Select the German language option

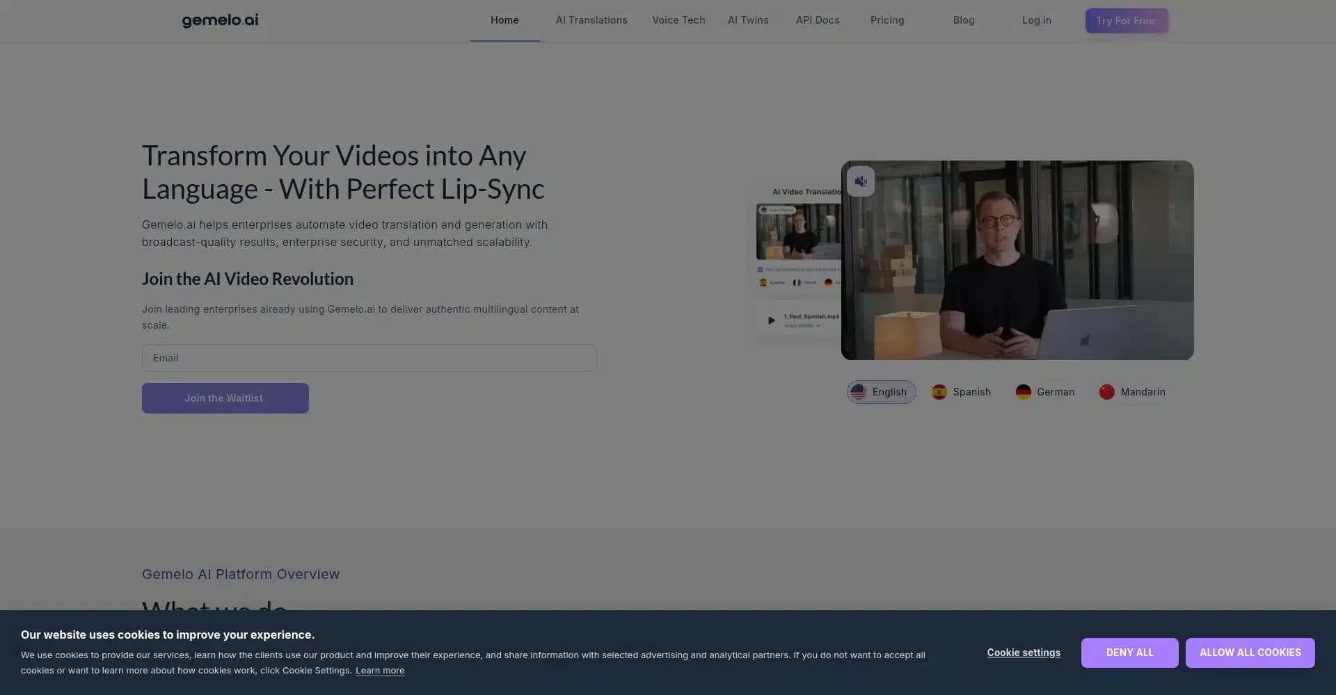click(1045, 392)
